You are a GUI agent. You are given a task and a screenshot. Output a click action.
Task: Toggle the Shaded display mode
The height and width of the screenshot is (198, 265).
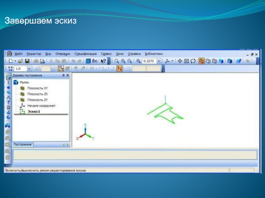pos(221,61)
